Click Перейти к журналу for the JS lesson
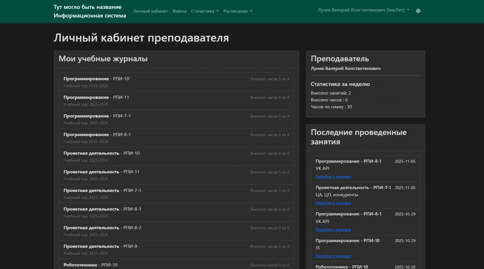 [x=333, y=256]
